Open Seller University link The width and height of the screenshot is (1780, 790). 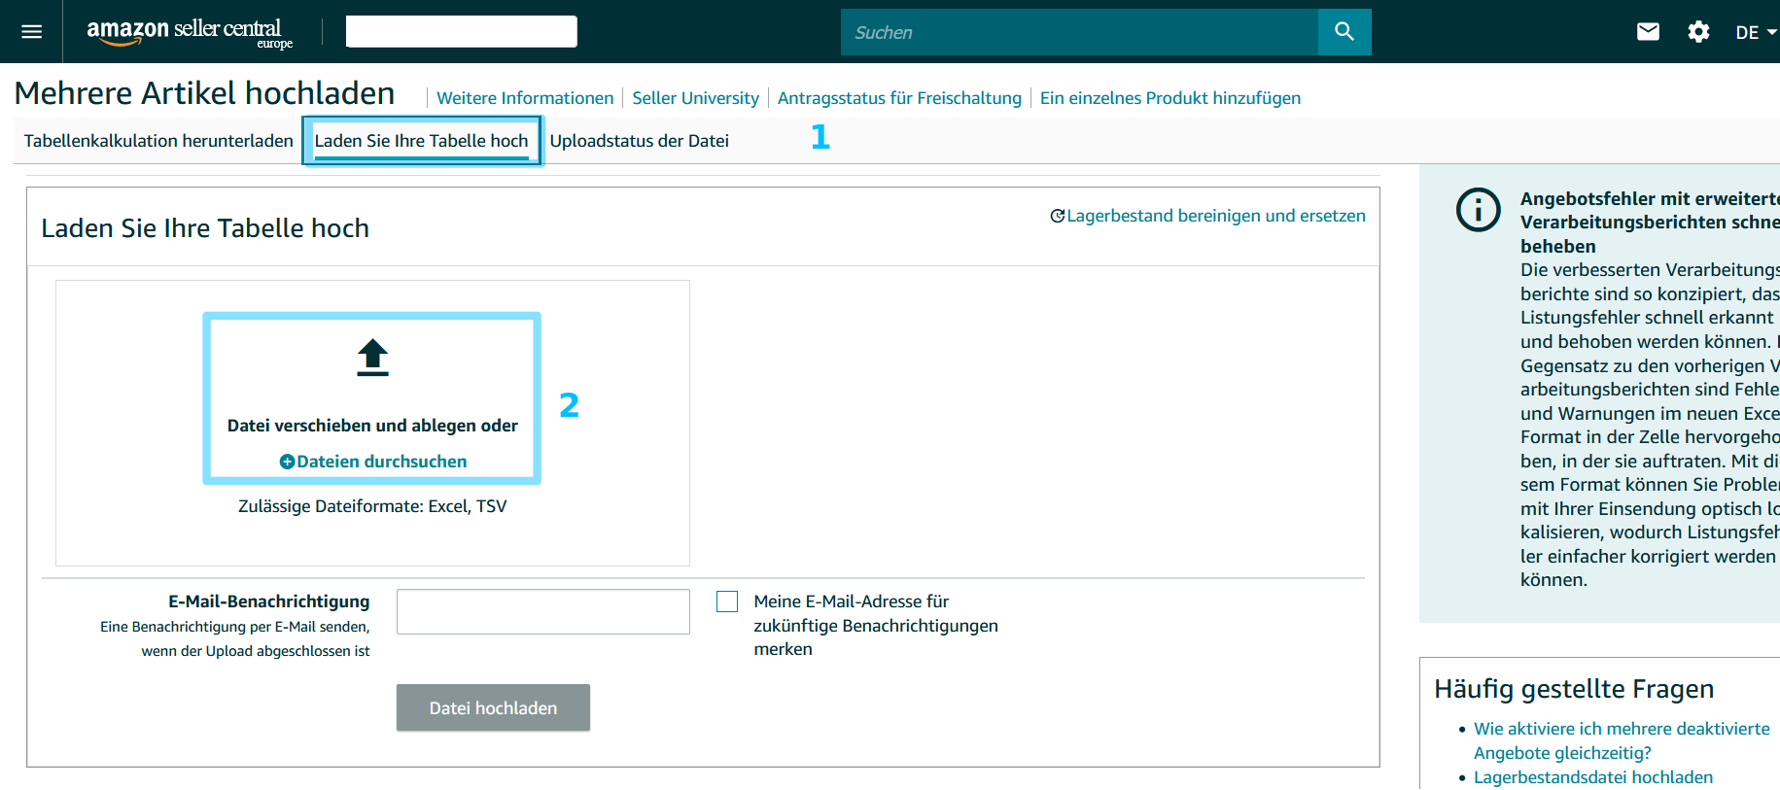pos(695,98)
